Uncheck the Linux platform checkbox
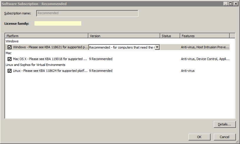 click(9, 71)
